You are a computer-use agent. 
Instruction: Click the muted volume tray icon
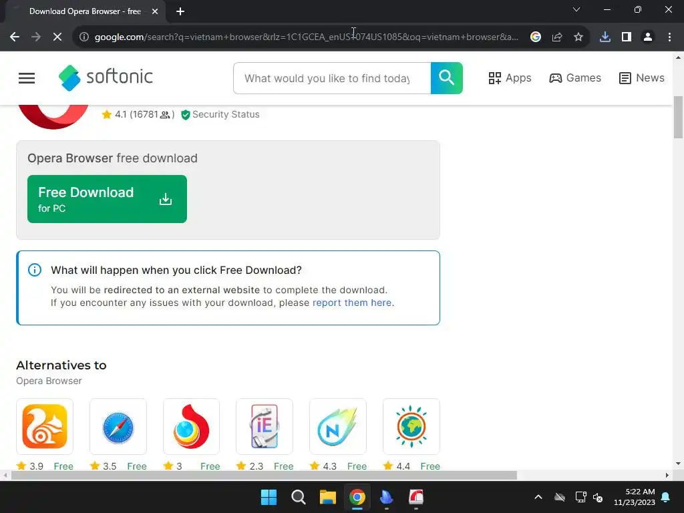tap(598, 497)
